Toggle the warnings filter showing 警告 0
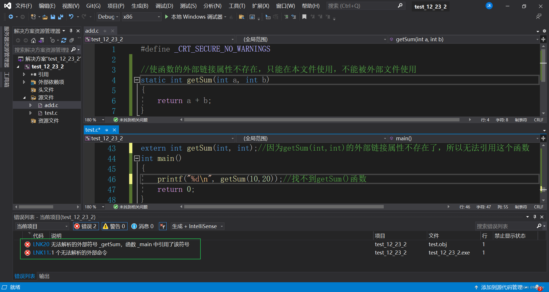The height and width of the screenshot is (292, 549). point(114,226)
